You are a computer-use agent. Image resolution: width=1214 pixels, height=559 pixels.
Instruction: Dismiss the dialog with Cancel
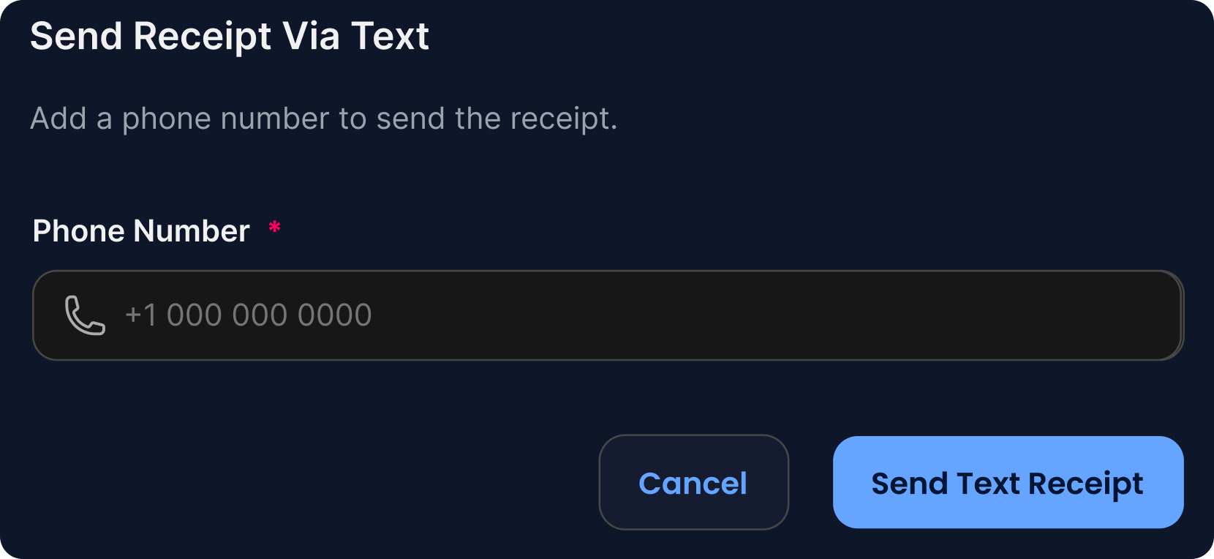[693, 483]
